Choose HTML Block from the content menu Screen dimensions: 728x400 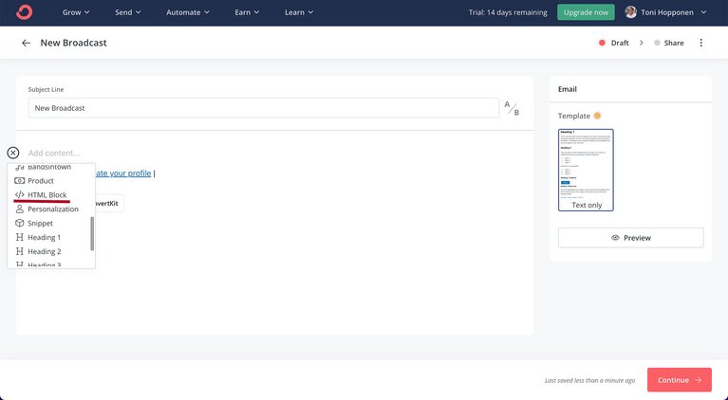(51, 194)
